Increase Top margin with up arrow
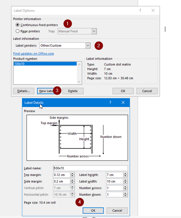Screen dimensions: 181x218 72,174
